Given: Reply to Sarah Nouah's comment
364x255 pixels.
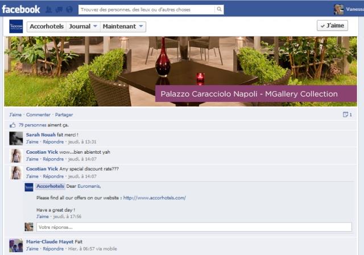Looking at the screenshot, I should pos(53,142).
